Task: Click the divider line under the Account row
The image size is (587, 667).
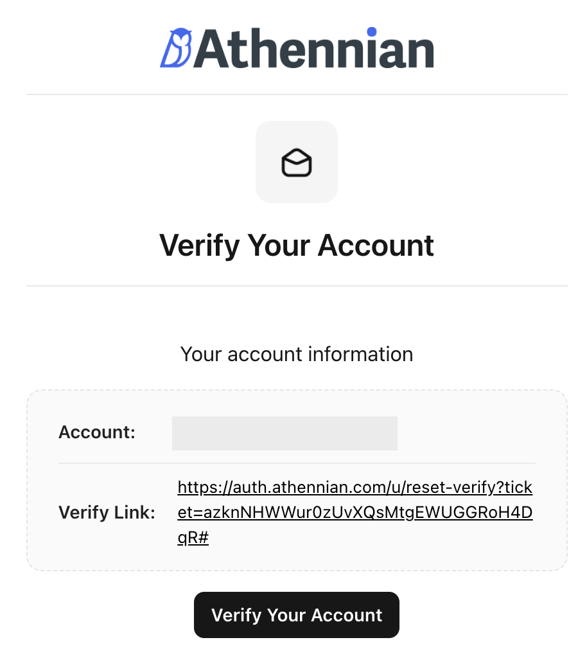Action: pyautogui.click(x=297, y=463)
